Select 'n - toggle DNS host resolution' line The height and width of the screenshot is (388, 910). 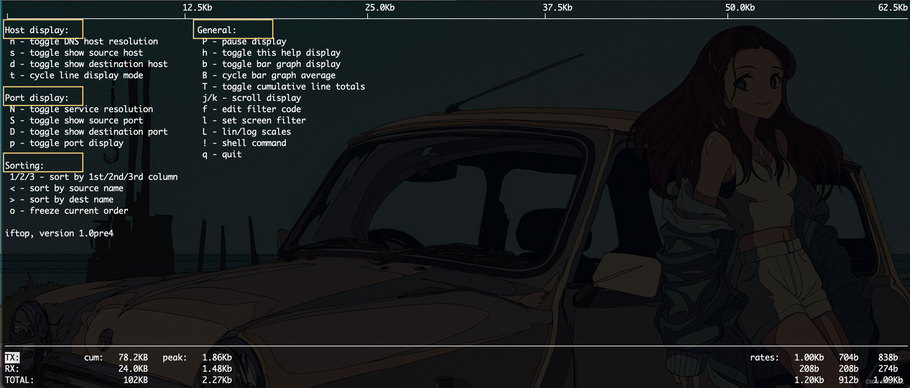[x=84, y=41]
